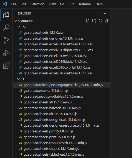Click the New Folder icon in SPARKLINE header

tap(94, 21)
